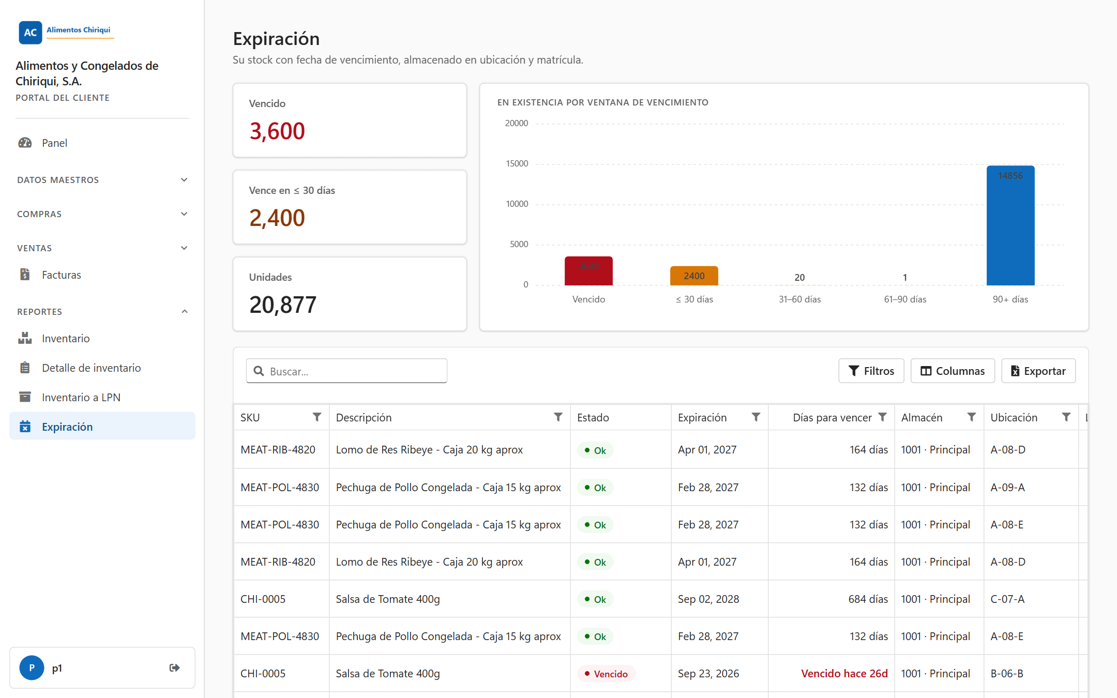
Task: Open the Filtros button
Action: click(x=871, y=371)
